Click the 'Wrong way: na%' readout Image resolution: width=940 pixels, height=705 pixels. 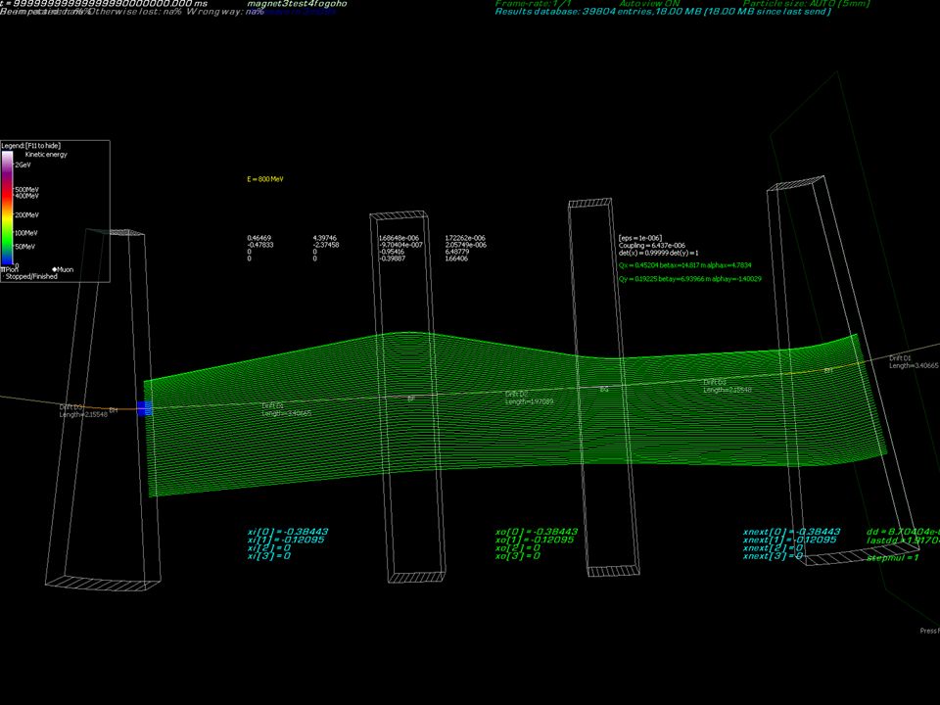pyautogui.click(x=224, y=12)
